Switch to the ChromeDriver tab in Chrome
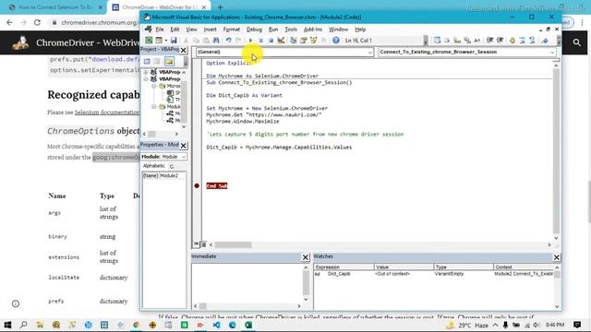 160,7
